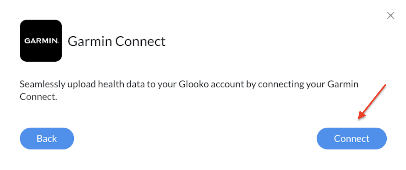
Task: Click the Connect button
Action: pyautogui.click(x=351, y=138)
